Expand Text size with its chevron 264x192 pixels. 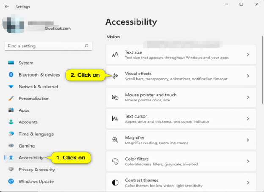point(248,55)
